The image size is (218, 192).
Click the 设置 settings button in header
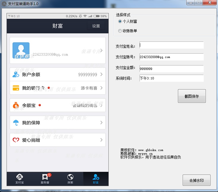[x=96, y=26]
